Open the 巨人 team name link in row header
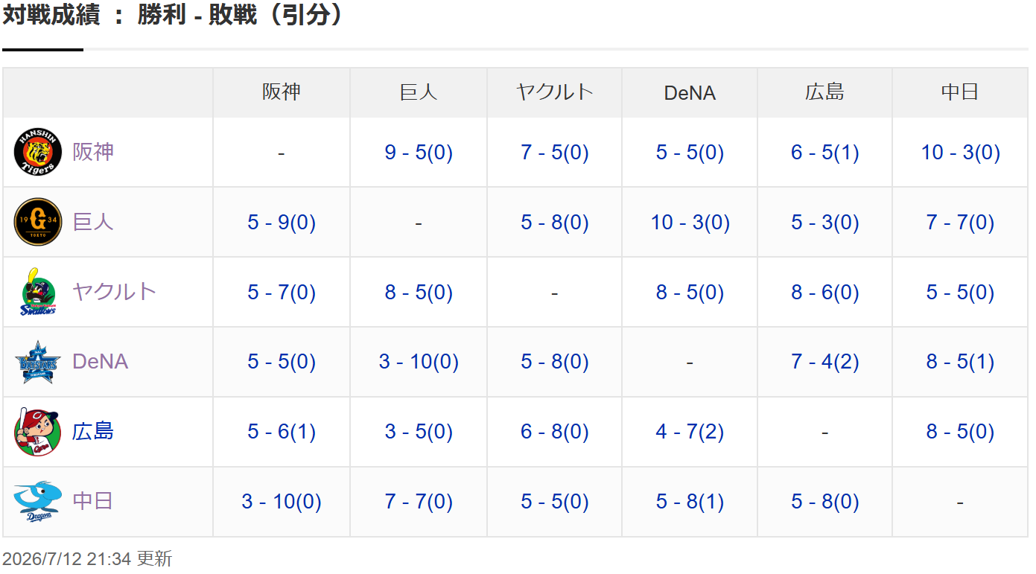This screenshot has height=574, width=1036. tap(93, 222)
